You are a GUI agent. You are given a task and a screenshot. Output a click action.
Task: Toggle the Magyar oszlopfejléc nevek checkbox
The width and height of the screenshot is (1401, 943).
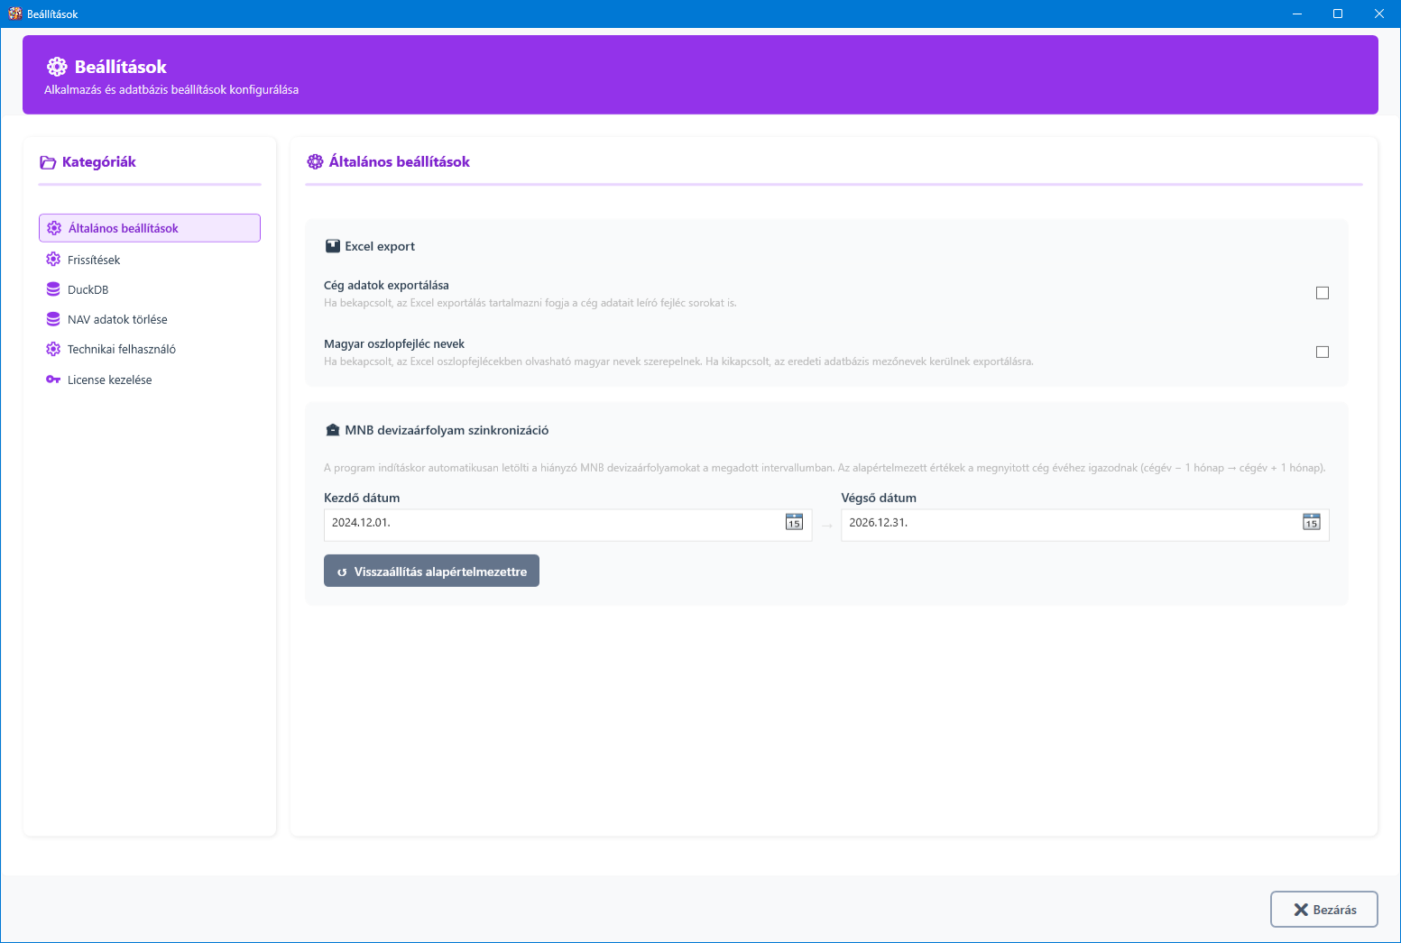click(1322, 352)
